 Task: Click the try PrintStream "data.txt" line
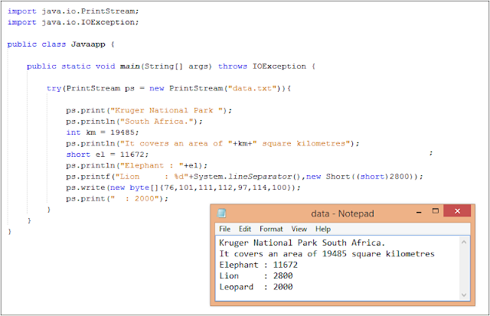(x=168, y=88)
